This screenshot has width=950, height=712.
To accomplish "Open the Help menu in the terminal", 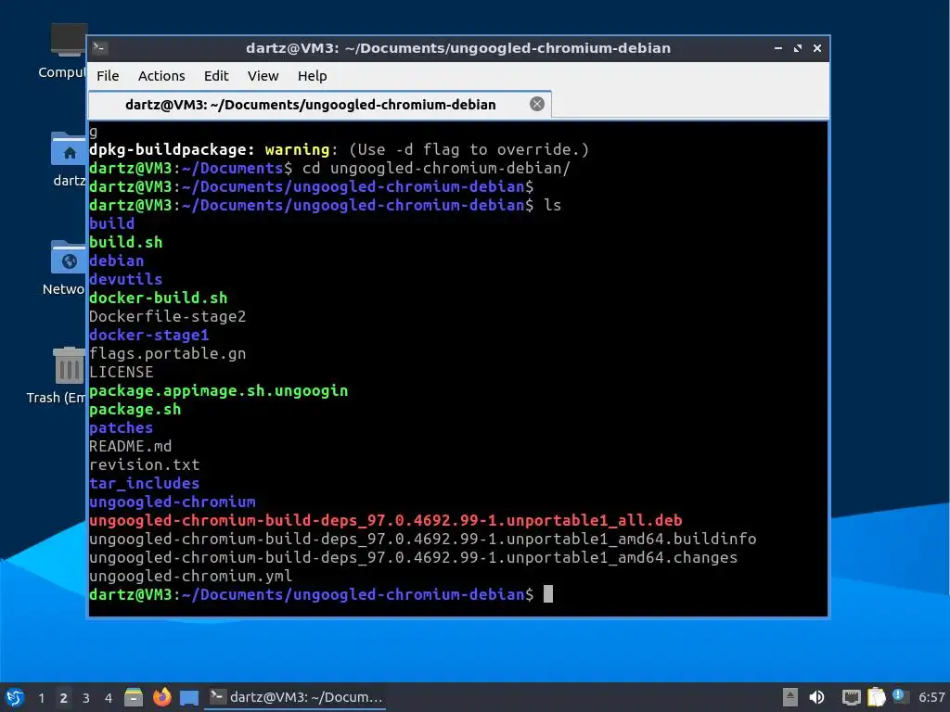I will coord(312,76).
